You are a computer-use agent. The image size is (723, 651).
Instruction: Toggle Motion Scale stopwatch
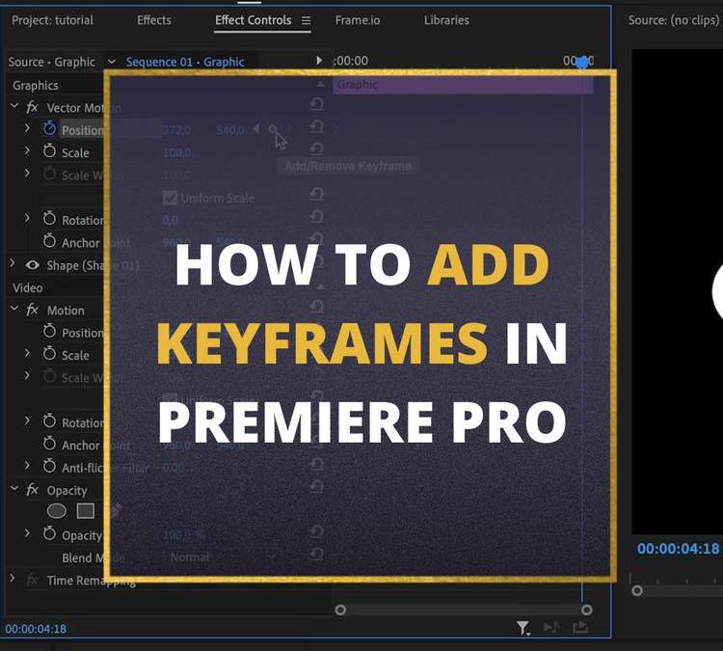[x=49, y=354]
